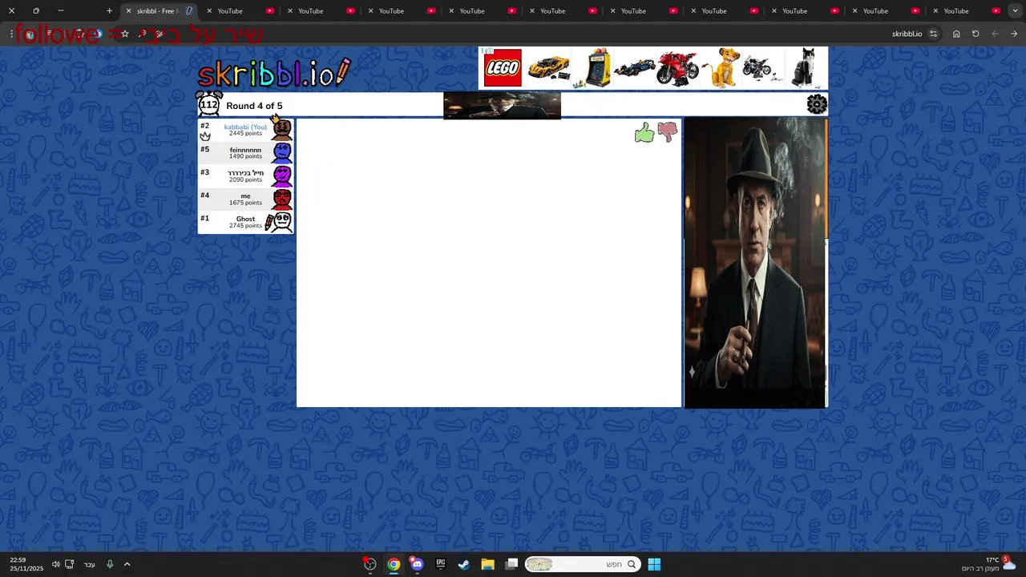Open site settings next to skribbl.io address

[933, 34]
